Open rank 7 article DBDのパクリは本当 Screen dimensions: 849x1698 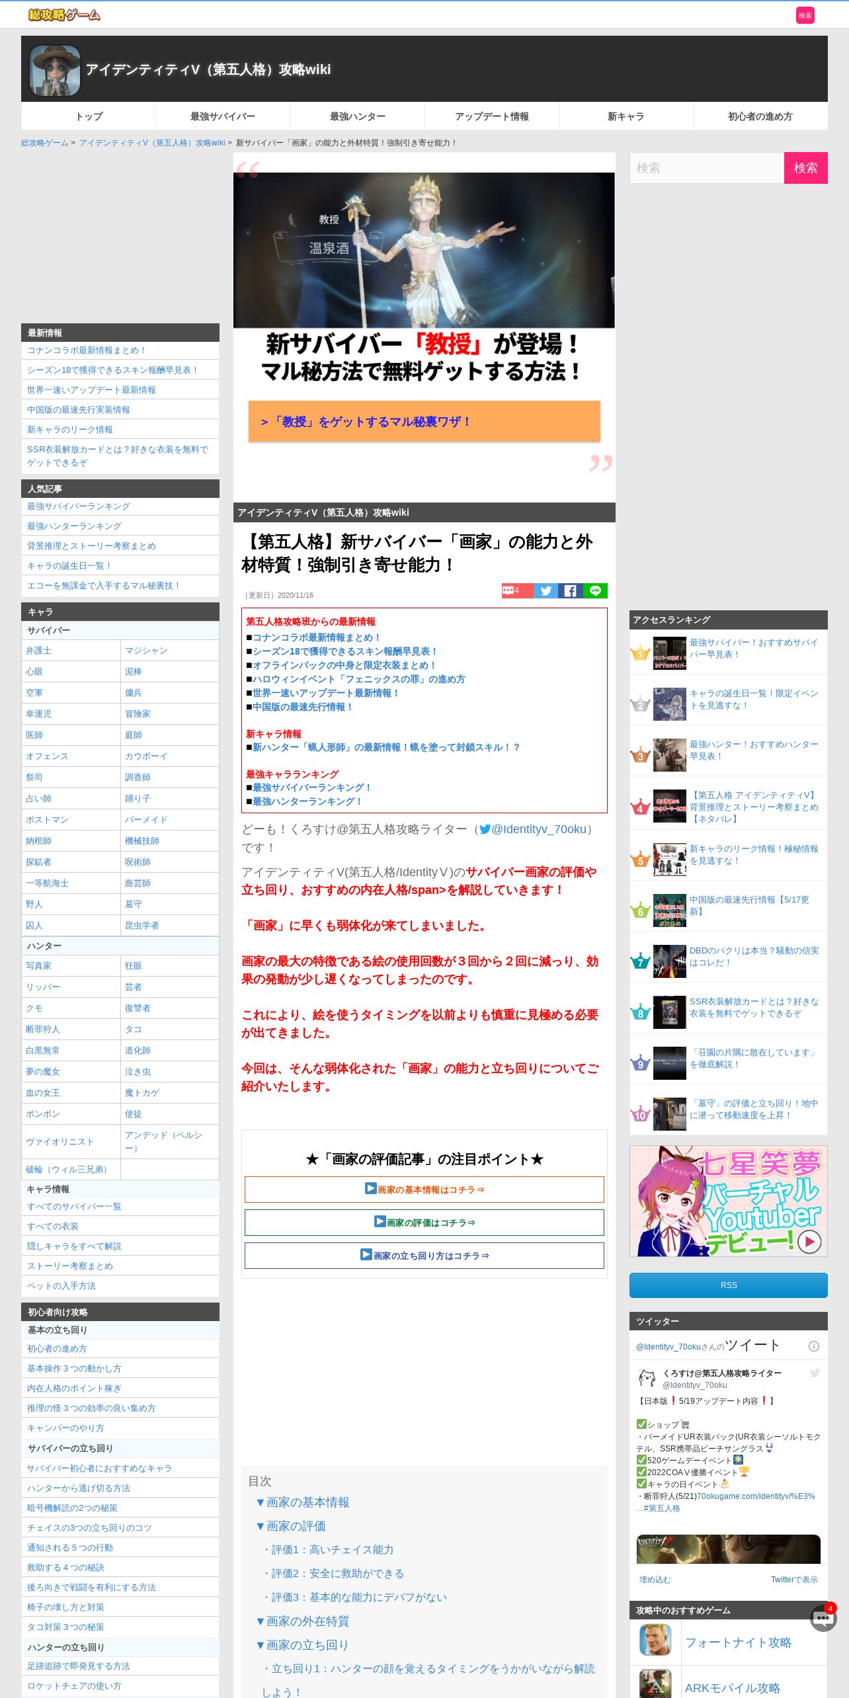754,957
